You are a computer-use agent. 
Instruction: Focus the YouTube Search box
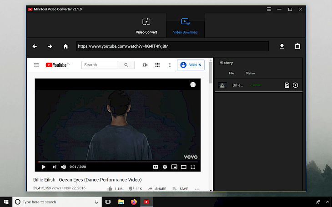(x=100, y=65)
